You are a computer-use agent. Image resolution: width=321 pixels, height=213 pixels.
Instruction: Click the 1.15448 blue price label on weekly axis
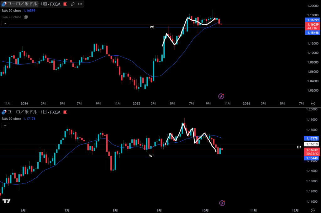312,33
